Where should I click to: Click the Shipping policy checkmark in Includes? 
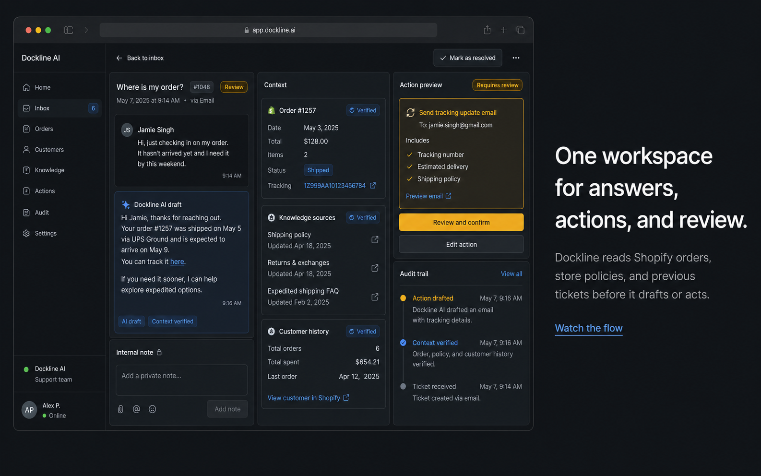[x=410, y=179]
